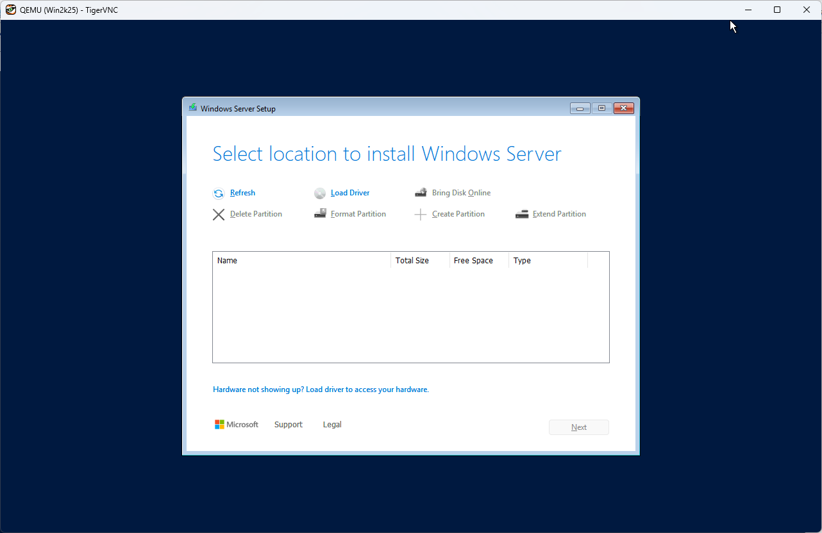Sort by the Free Space column header
This screenshot has height=533, width=822.
pos(478,261)
